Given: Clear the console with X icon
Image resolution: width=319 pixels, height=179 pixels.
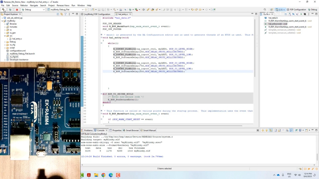Looking at the screenshot, I should (258, 130).
